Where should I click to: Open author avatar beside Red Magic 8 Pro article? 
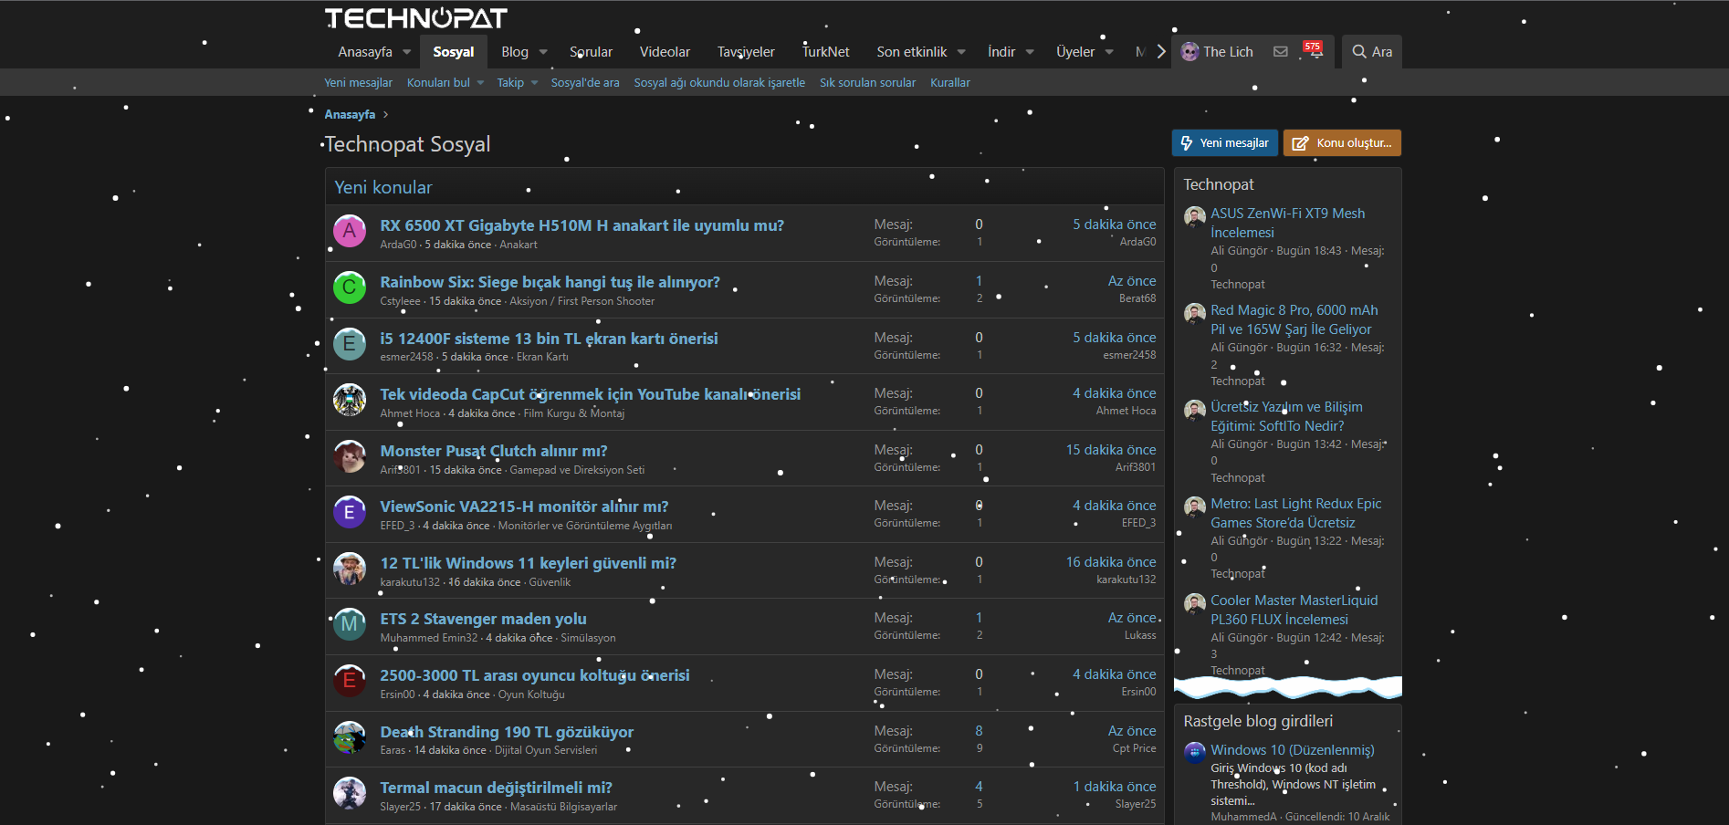coord(1195,314)
